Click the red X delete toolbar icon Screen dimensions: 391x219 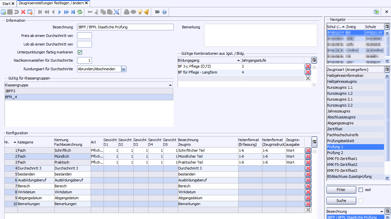(x=23, y=12)
